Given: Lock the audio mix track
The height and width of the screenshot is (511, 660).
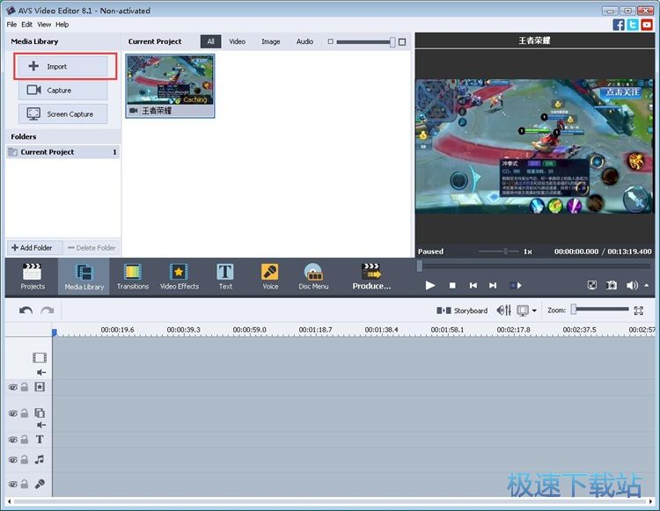Looking at the screenshot, I should (x=25, y=460).
